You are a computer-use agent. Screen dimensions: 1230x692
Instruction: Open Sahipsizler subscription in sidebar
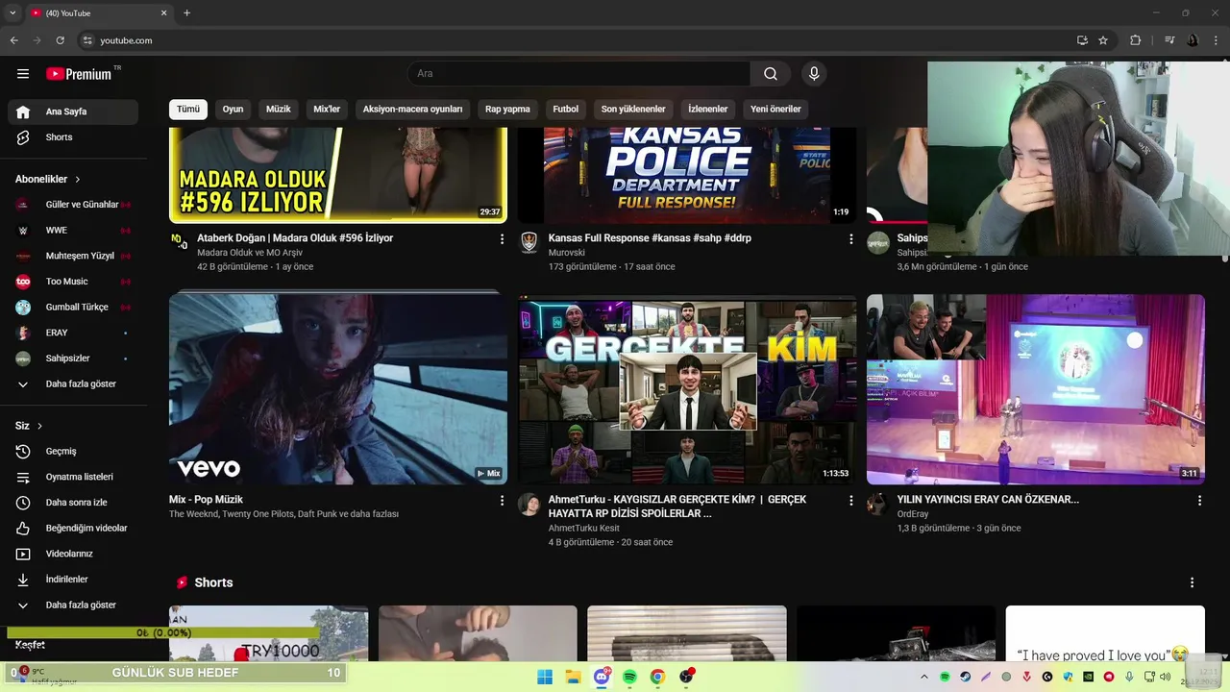(73, 358)
